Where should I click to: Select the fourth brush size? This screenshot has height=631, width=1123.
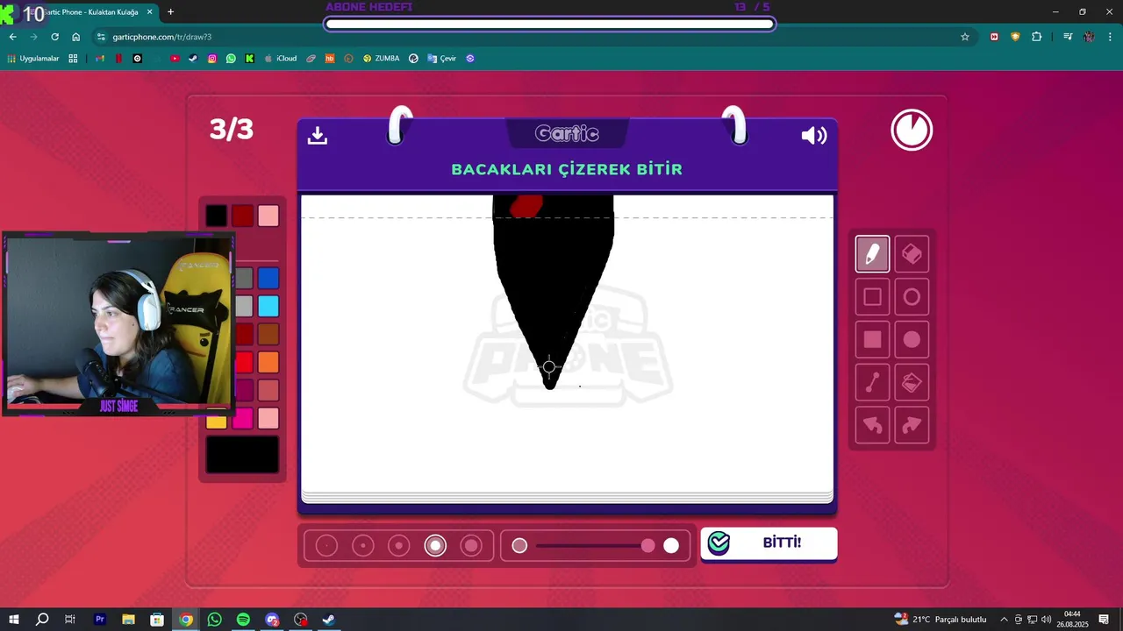pos(435,546)
